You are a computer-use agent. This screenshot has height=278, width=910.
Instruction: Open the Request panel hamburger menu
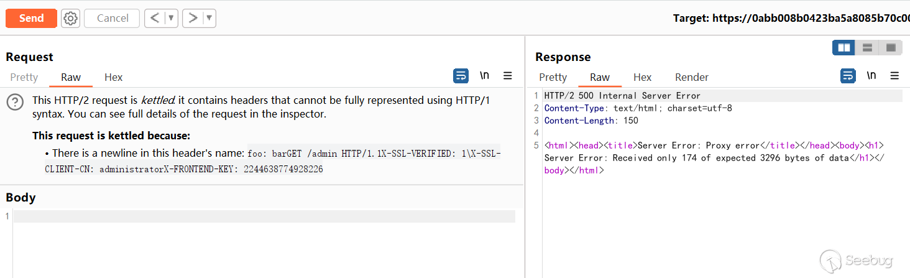[x=508, y=76]
